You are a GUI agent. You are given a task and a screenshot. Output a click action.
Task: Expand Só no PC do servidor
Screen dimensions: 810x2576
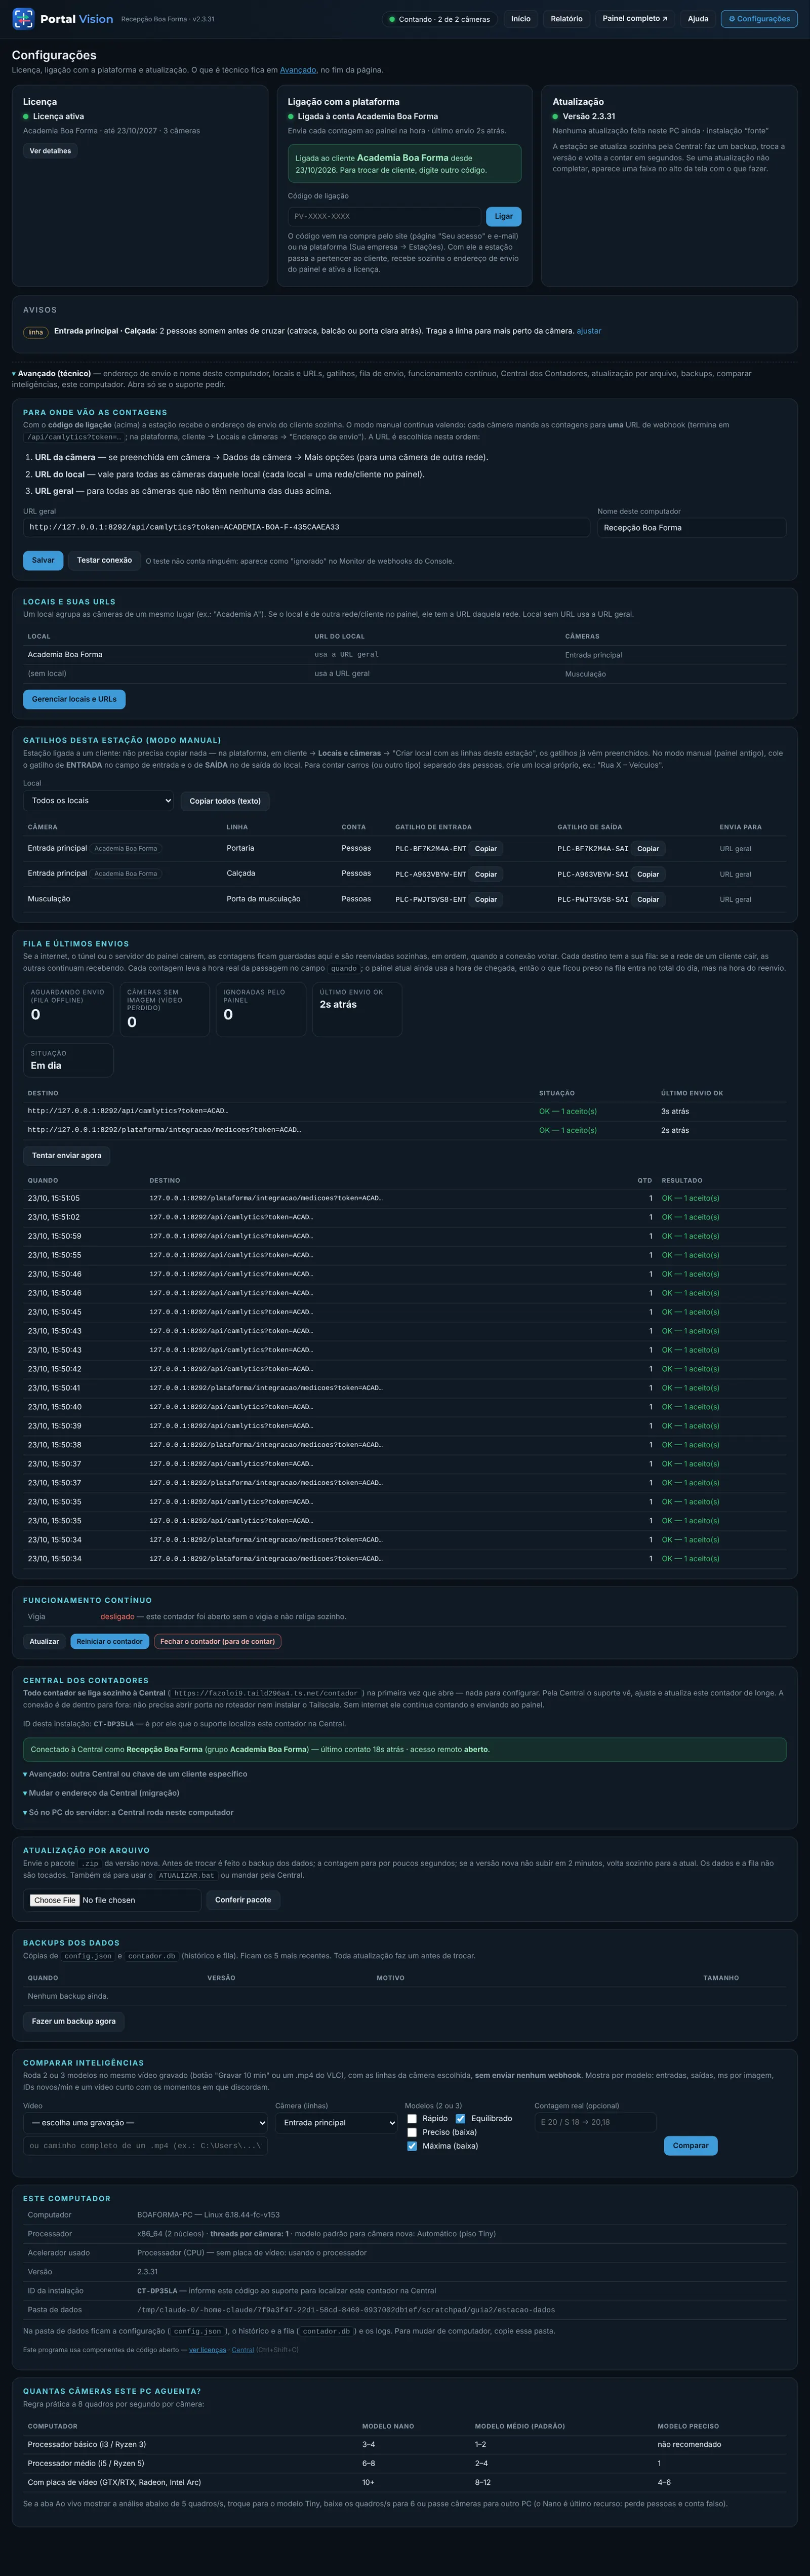point(128,1812)
